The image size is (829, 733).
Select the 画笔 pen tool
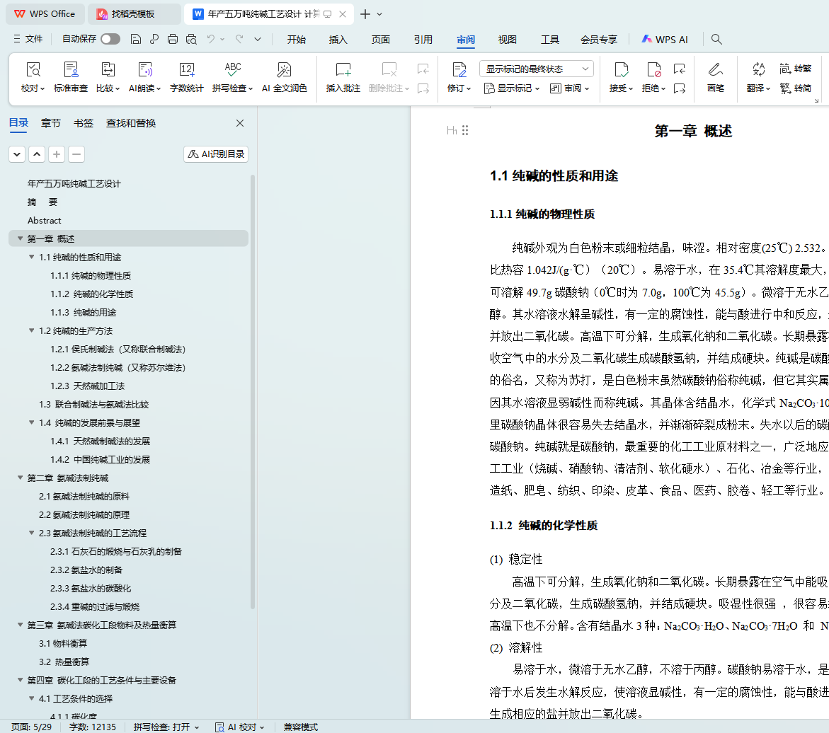click(x=716, y=77)
